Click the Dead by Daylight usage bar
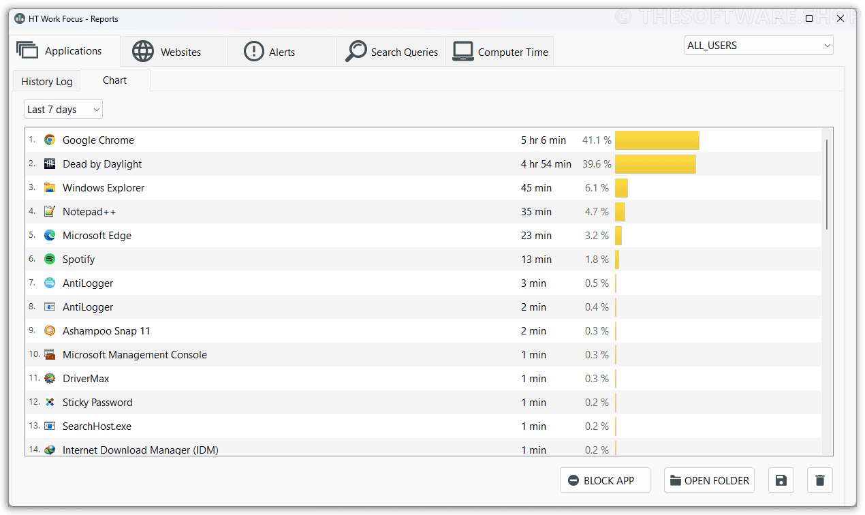Image resolution: width=865 pixels, height=515 pixels. click(x=655, y=164)
